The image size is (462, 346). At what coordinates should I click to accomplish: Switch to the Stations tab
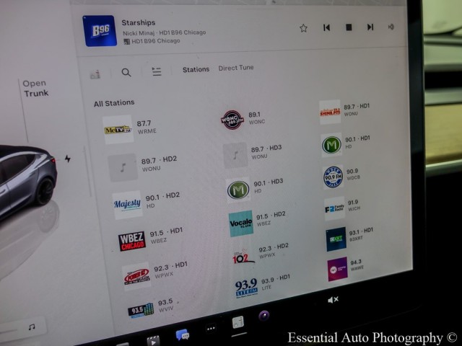click(x=196, y=70)
